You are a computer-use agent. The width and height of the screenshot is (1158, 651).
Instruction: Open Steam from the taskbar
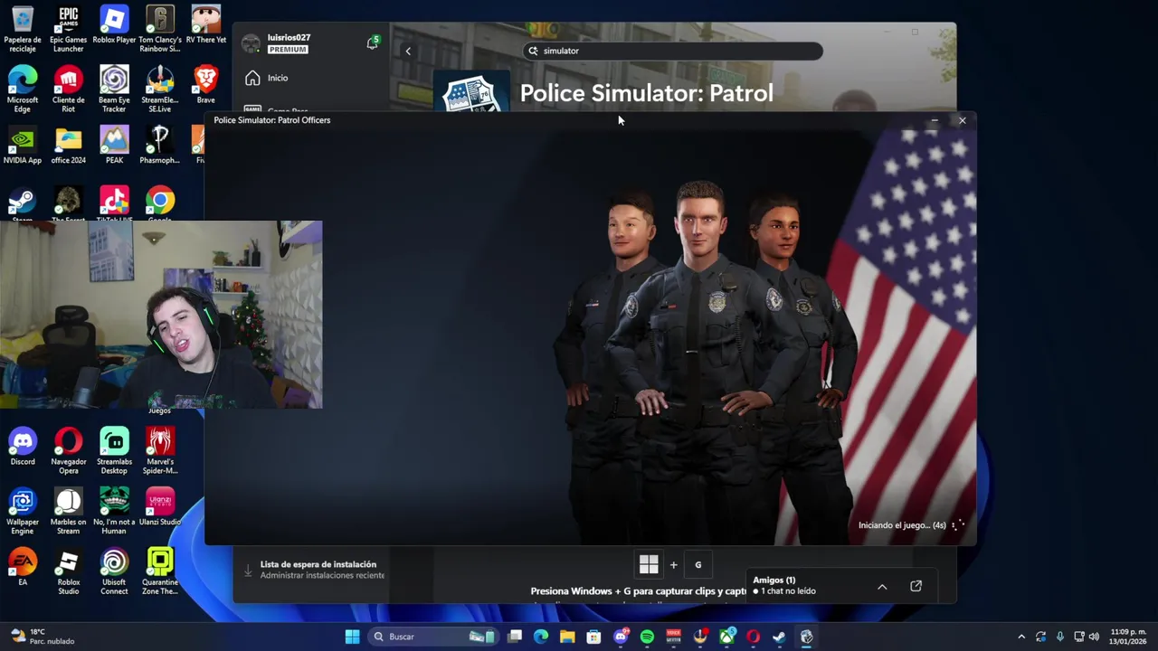click(x=779, y=637)
